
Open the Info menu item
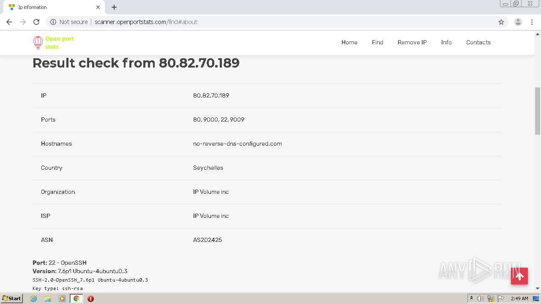pos(446,42)
